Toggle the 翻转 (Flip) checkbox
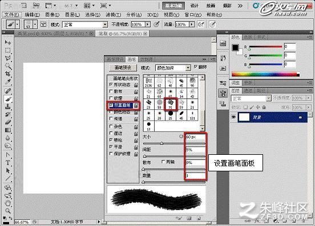 [x=196, y=67]
